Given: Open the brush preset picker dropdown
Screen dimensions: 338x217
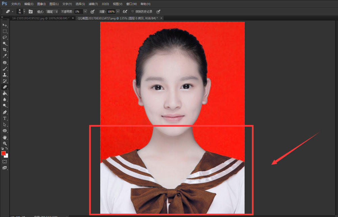Looking at the screenshot, I should click(x=24, y=11).
